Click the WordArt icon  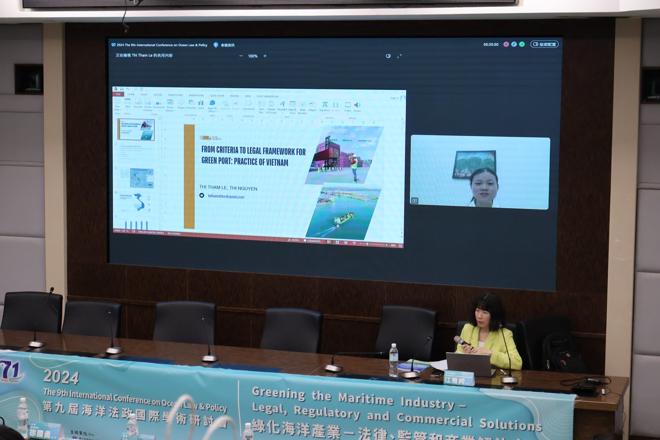[282, 104]
